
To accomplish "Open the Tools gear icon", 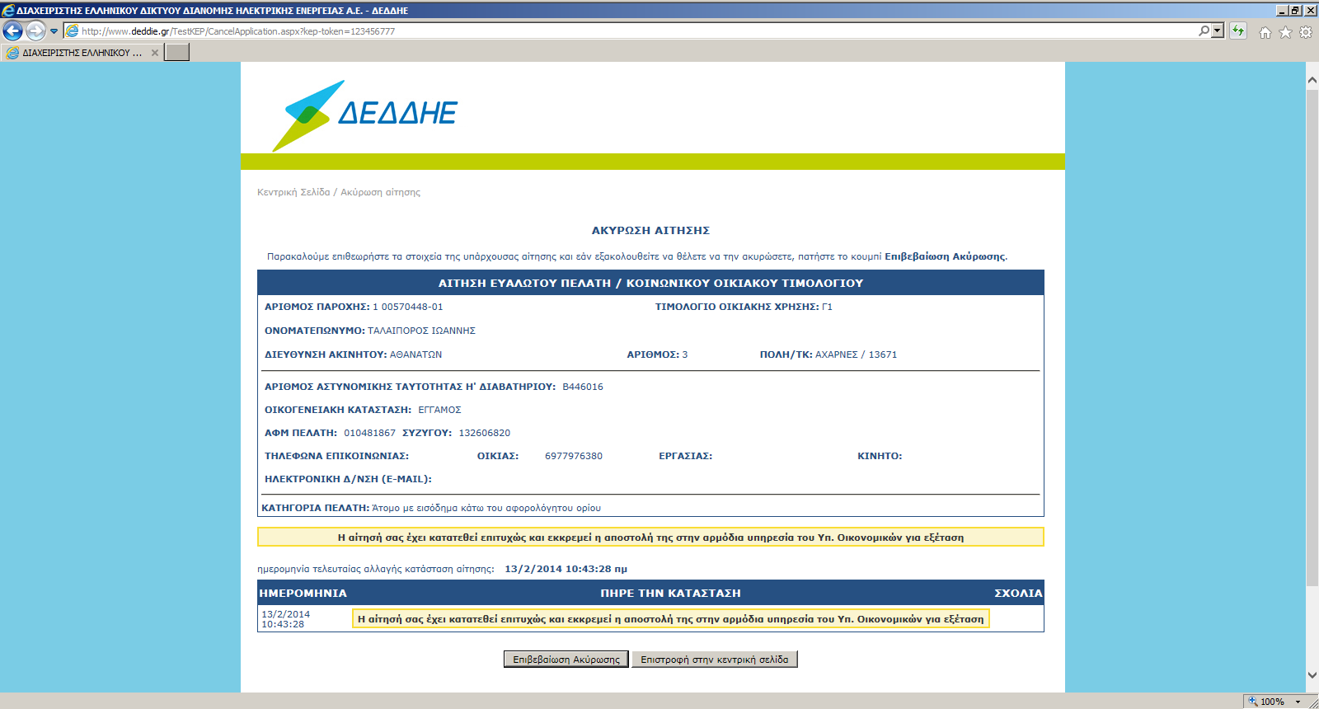I will pyautogui.click(x=1306, y=32).
